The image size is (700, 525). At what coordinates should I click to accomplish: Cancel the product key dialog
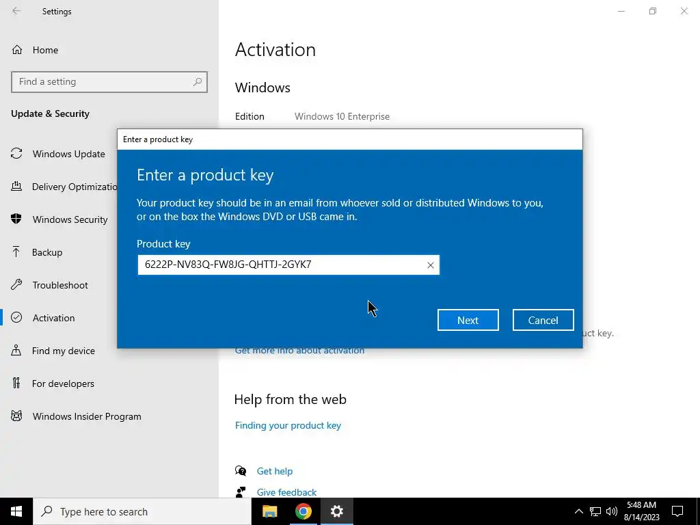543,320
